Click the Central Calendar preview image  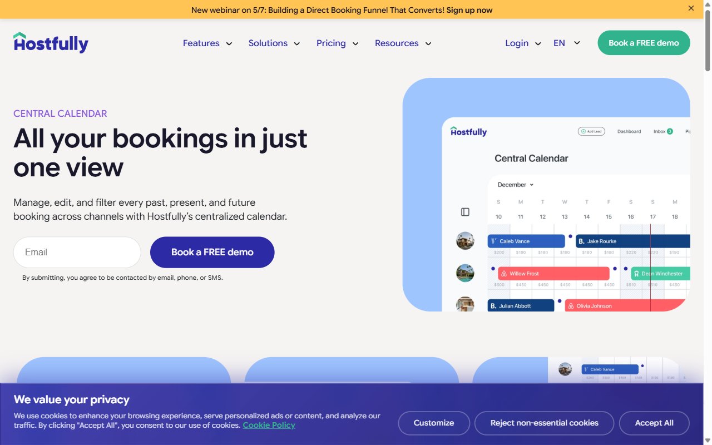546,195
